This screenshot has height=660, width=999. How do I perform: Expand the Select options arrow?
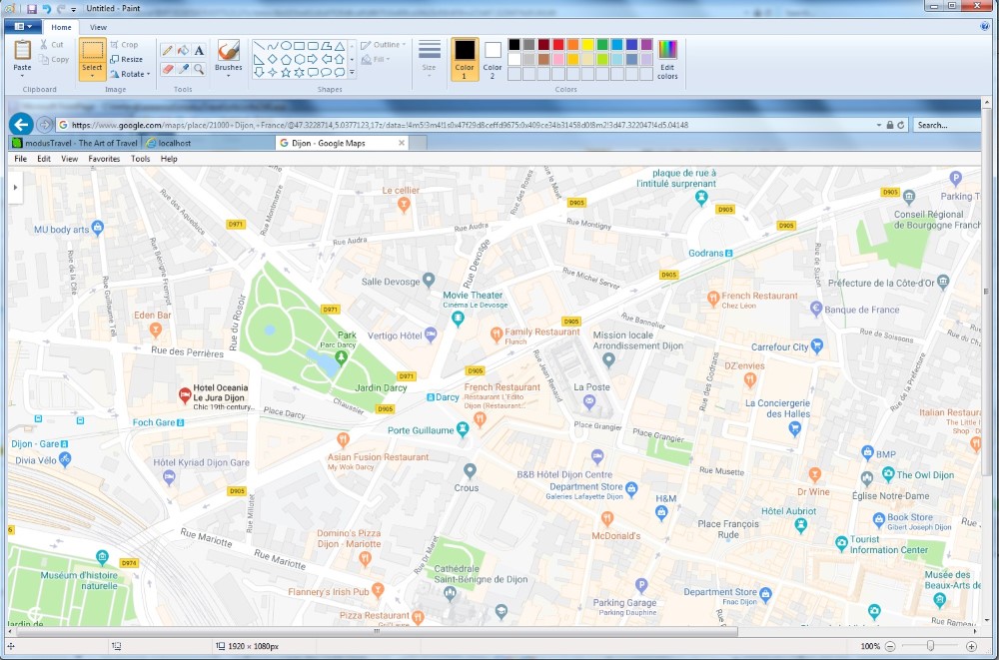pyautogui.click(x=92, y=77)
